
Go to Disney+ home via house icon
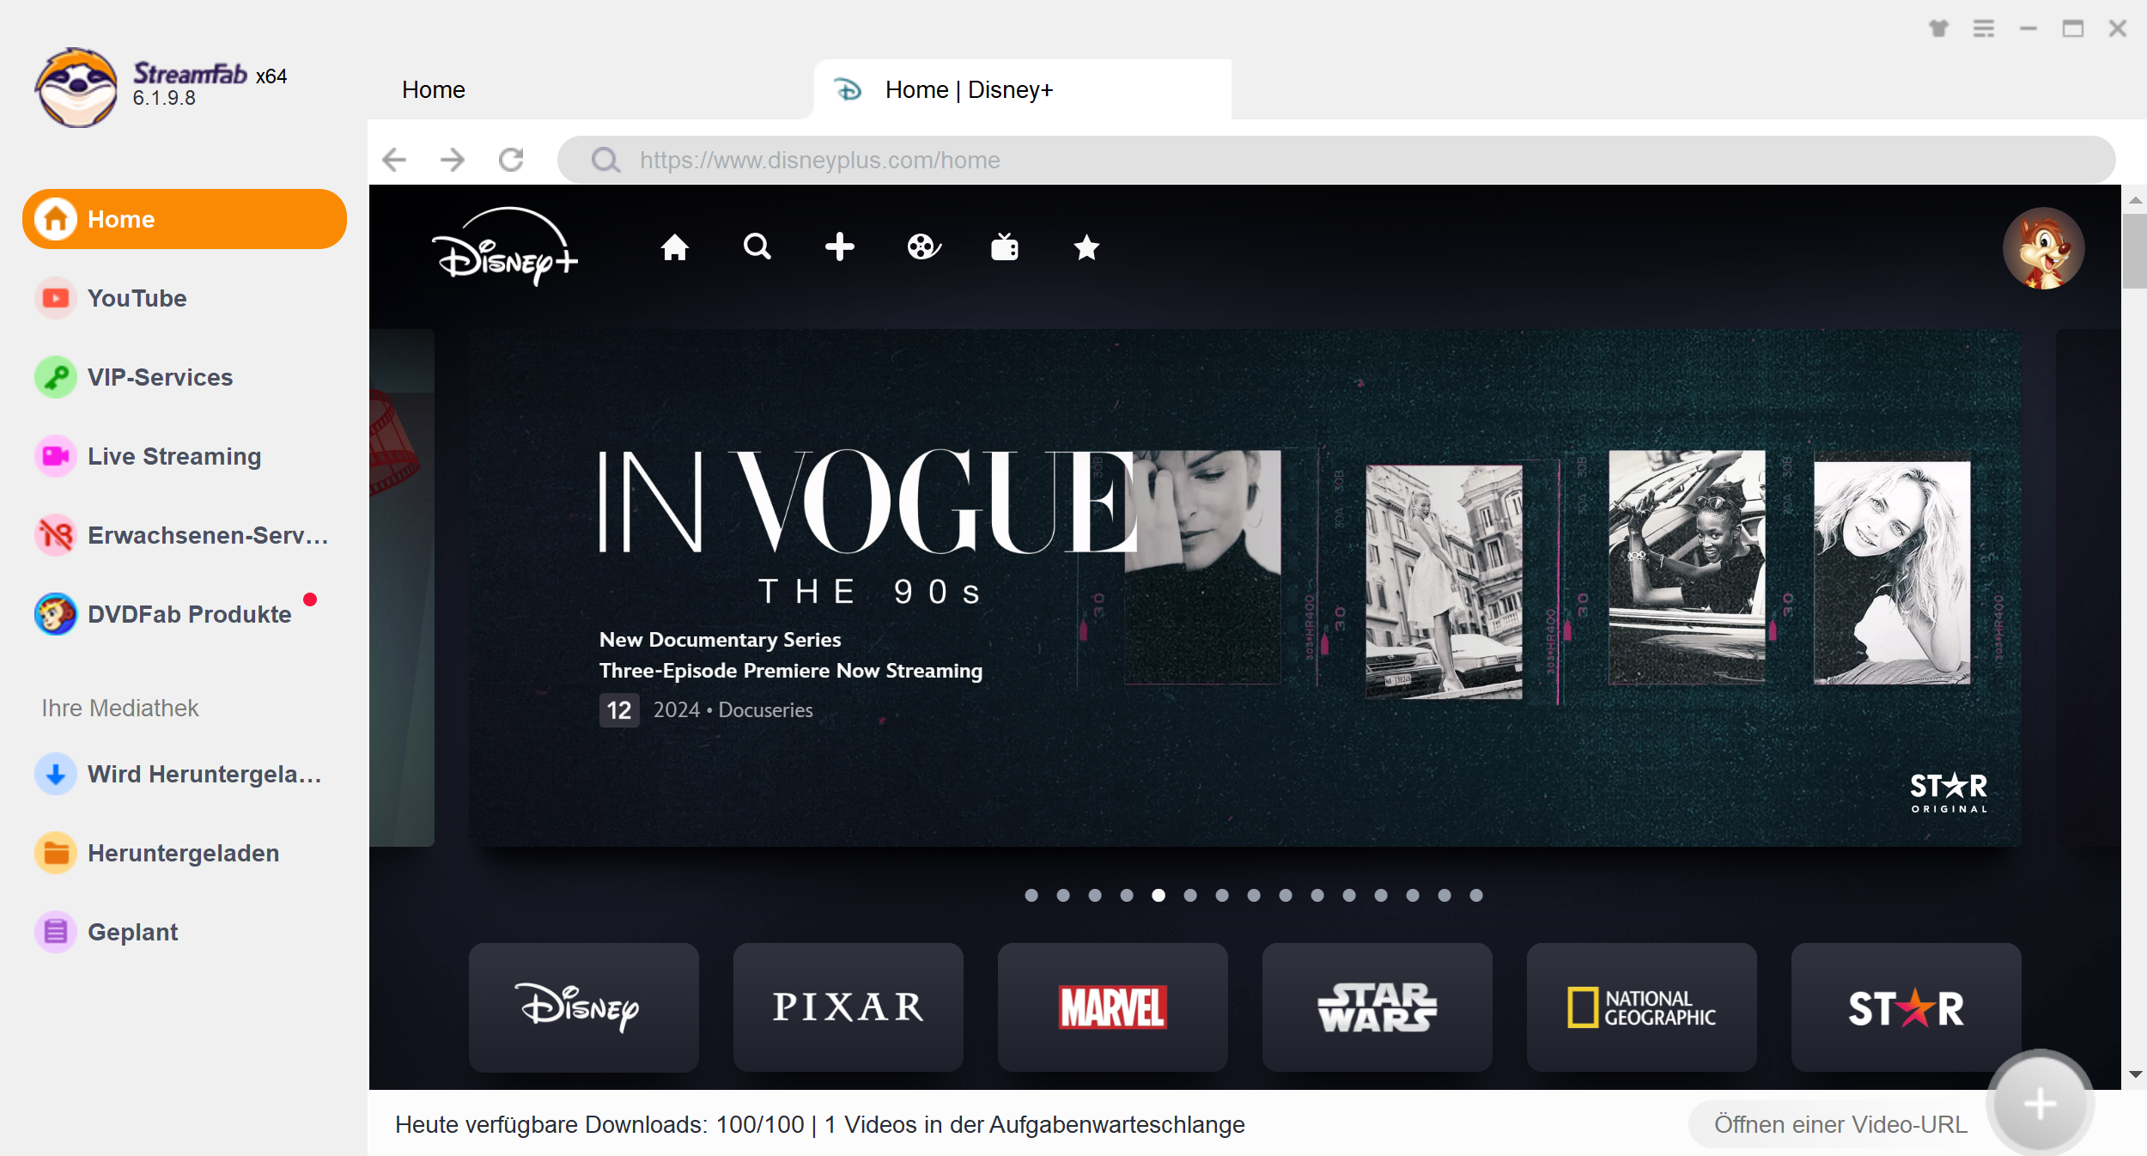pos(675,247)
